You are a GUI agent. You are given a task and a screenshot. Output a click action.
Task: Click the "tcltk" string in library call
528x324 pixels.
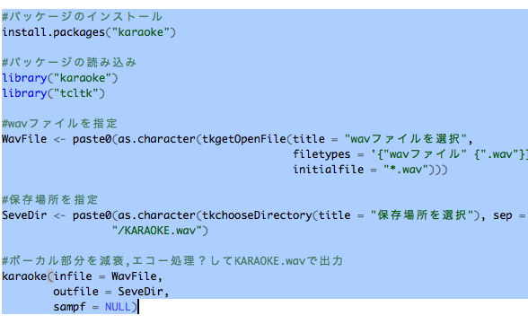[75, 93]
